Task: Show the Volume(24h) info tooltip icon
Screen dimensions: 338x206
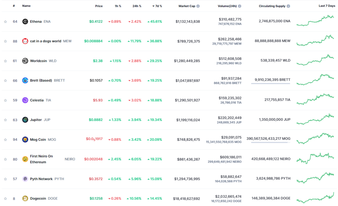Action: [240, 6]
